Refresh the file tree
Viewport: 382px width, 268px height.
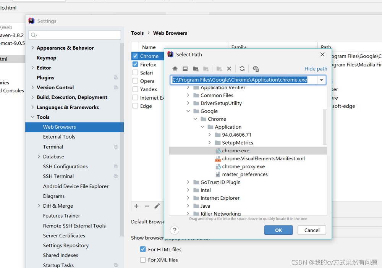(242, 69)
